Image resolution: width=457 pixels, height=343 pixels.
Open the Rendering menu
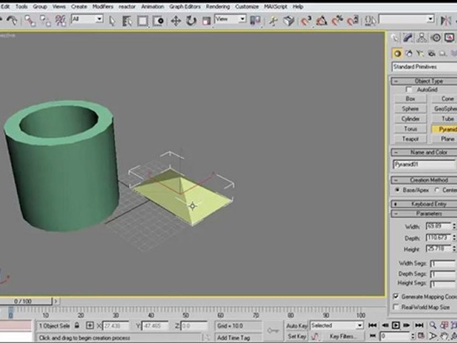coord(218,6)
